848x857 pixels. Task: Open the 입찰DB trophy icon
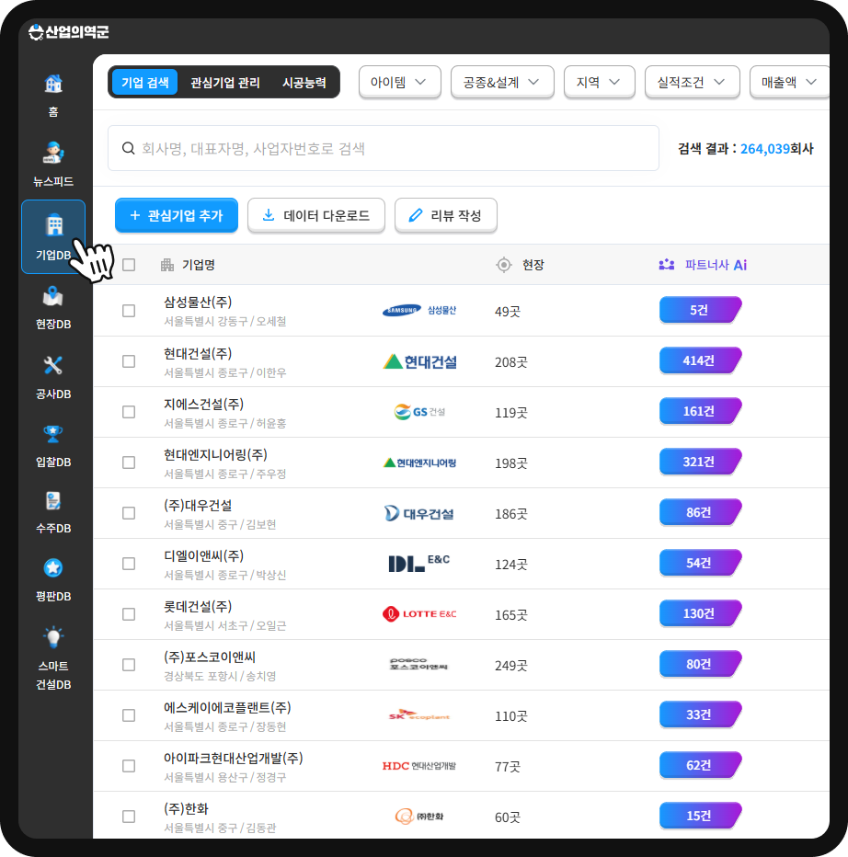click(53, 434)
